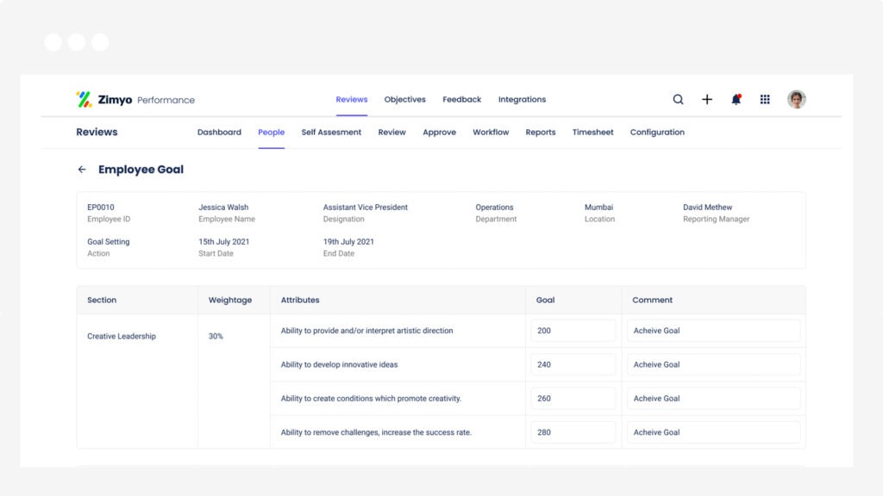
Task: Go to the Integrations tab
Action: (522, 99)
